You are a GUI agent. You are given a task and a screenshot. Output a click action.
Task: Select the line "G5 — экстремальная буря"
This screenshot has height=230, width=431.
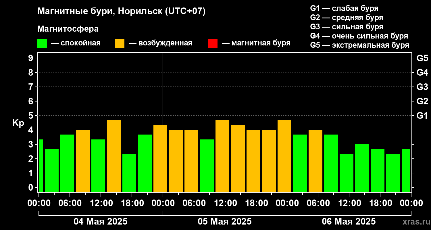(359, 45)
